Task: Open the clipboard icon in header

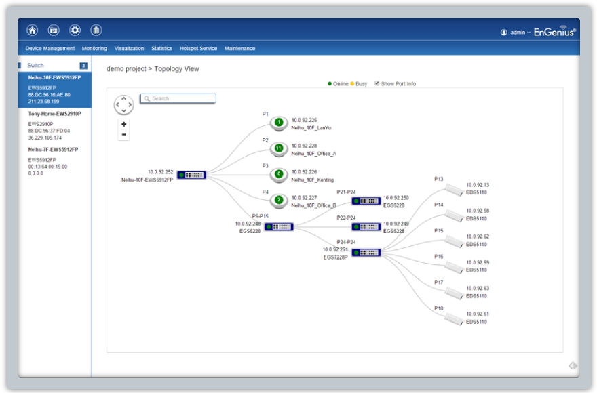Action: pyautogui.click(x=96, y=30)
